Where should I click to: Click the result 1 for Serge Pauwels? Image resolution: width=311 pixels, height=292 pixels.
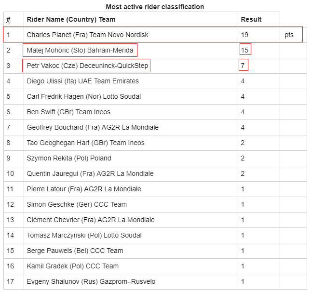(x=243, y=251)
